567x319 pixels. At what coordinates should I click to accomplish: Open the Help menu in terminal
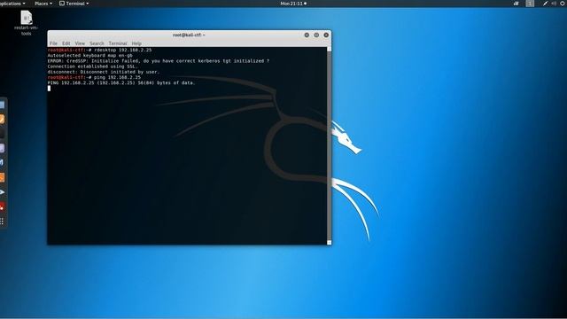[136, 43]
